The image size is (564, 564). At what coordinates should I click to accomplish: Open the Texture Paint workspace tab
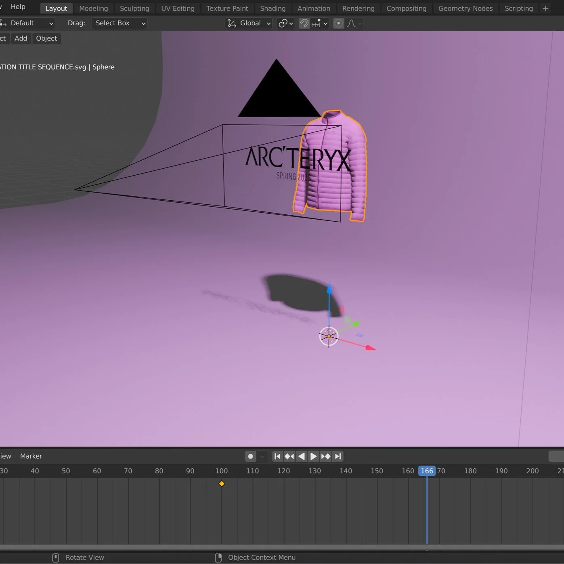pyautogui.click(x=227, y=8)
